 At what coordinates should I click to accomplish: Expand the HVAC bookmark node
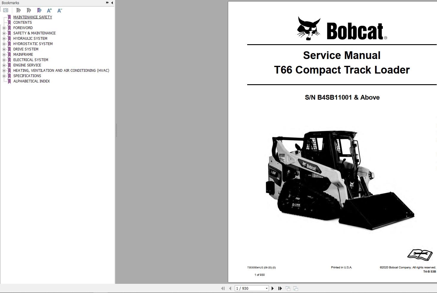4,71
